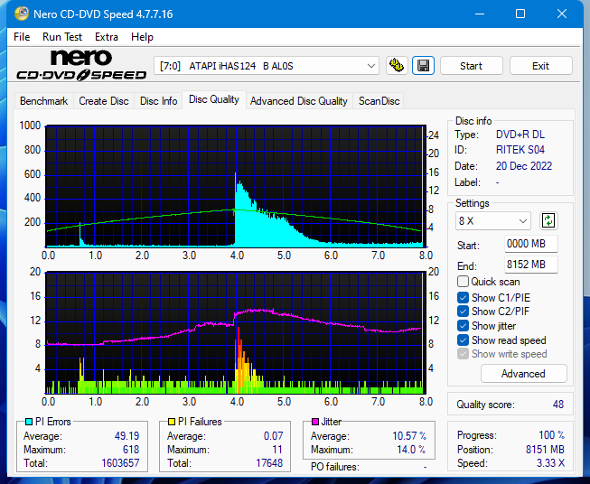Switch to the Create Disc tab

(x=104, y=101)
